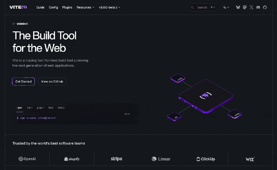Click the OpenAI logo in trusted teams
277x170 pixels.
click(27, 159)
